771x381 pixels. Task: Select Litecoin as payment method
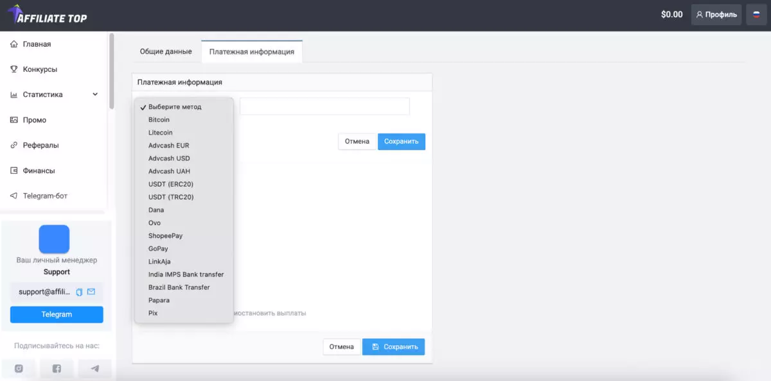(183, 133)
